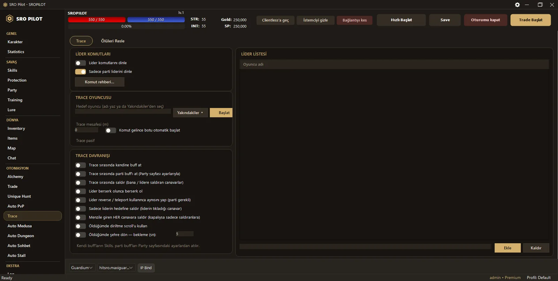Toggle 'Öldüğümde diriltme scroll'u kullan' switch

pos(81,226)
